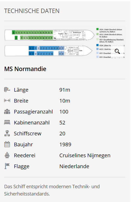Viewport: 131px width, 202px height.
Task: Click the magnifying glass zoom icon
Action: 117,51
